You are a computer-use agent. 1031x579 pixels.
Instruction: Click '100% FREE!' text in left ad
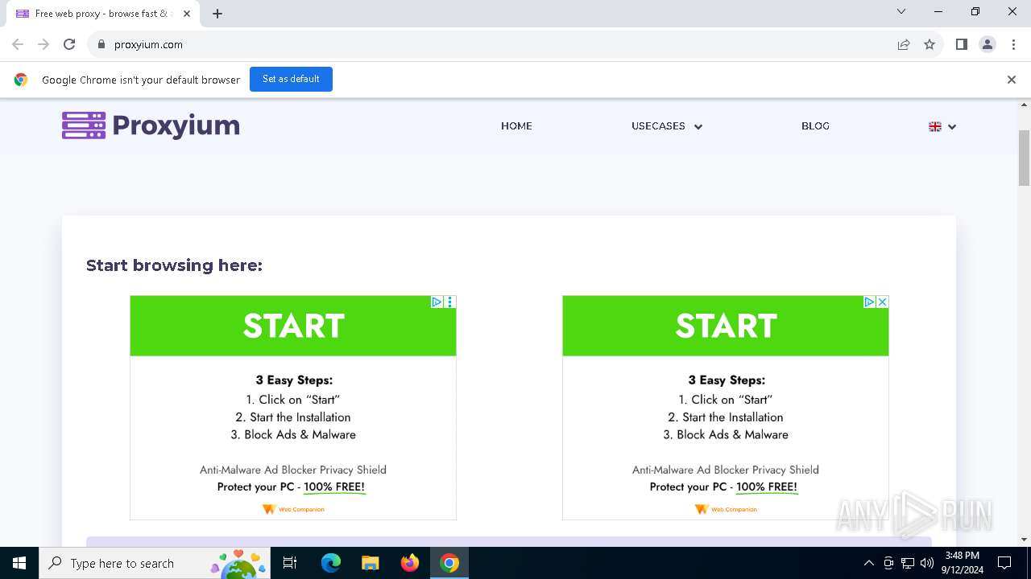(334, 487)
